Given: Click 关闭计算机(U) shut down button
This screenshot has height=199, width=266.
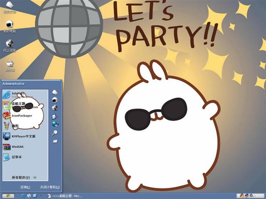Looking at the screenshot, I should [50, 187].
